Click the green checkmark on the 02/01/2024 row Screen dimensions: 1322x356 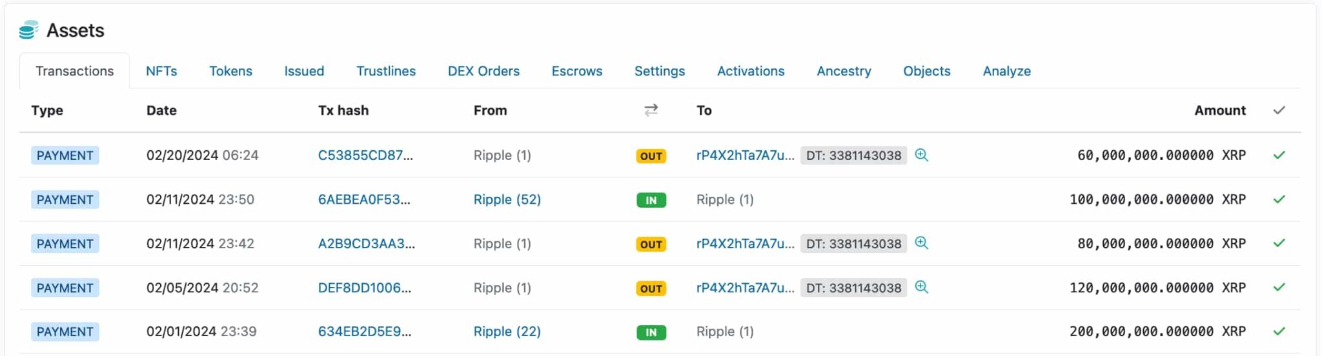(x=1279, y=331)
